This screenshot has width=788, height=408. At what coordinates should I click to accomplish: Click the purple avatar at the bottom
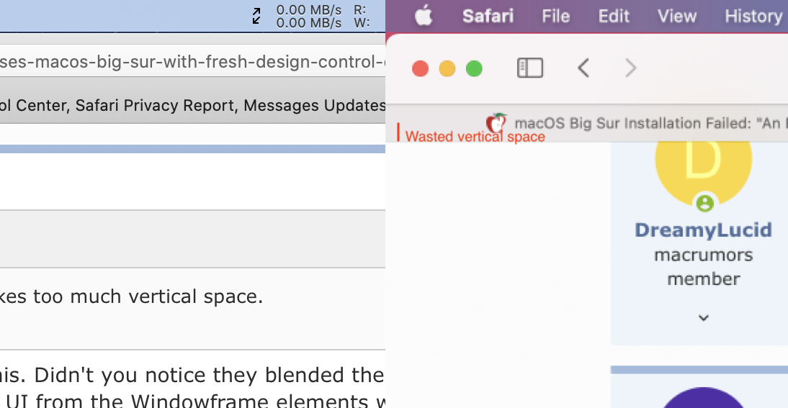[703, 398]
